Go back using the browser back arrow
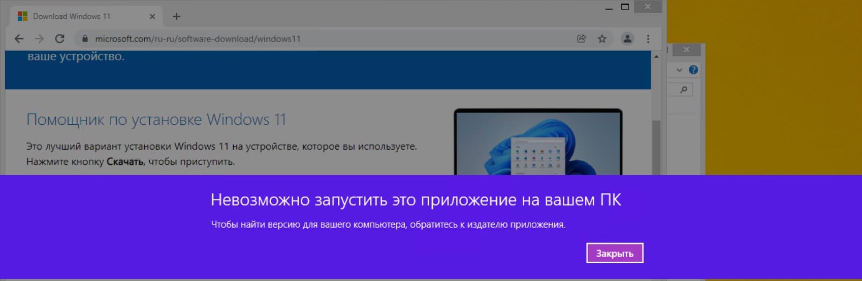Image resolution: width=862 pixels, height=281 pixels. tap(19, 39)
